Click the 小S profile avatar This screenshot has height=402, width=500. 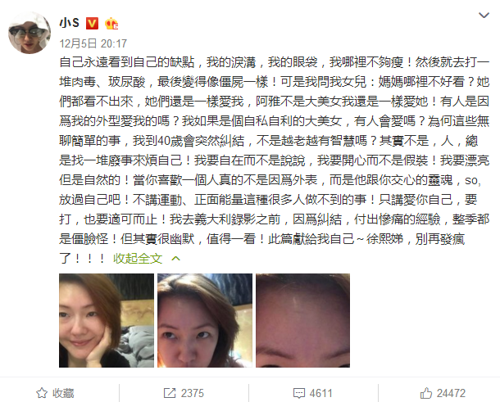tap(30, 33)
